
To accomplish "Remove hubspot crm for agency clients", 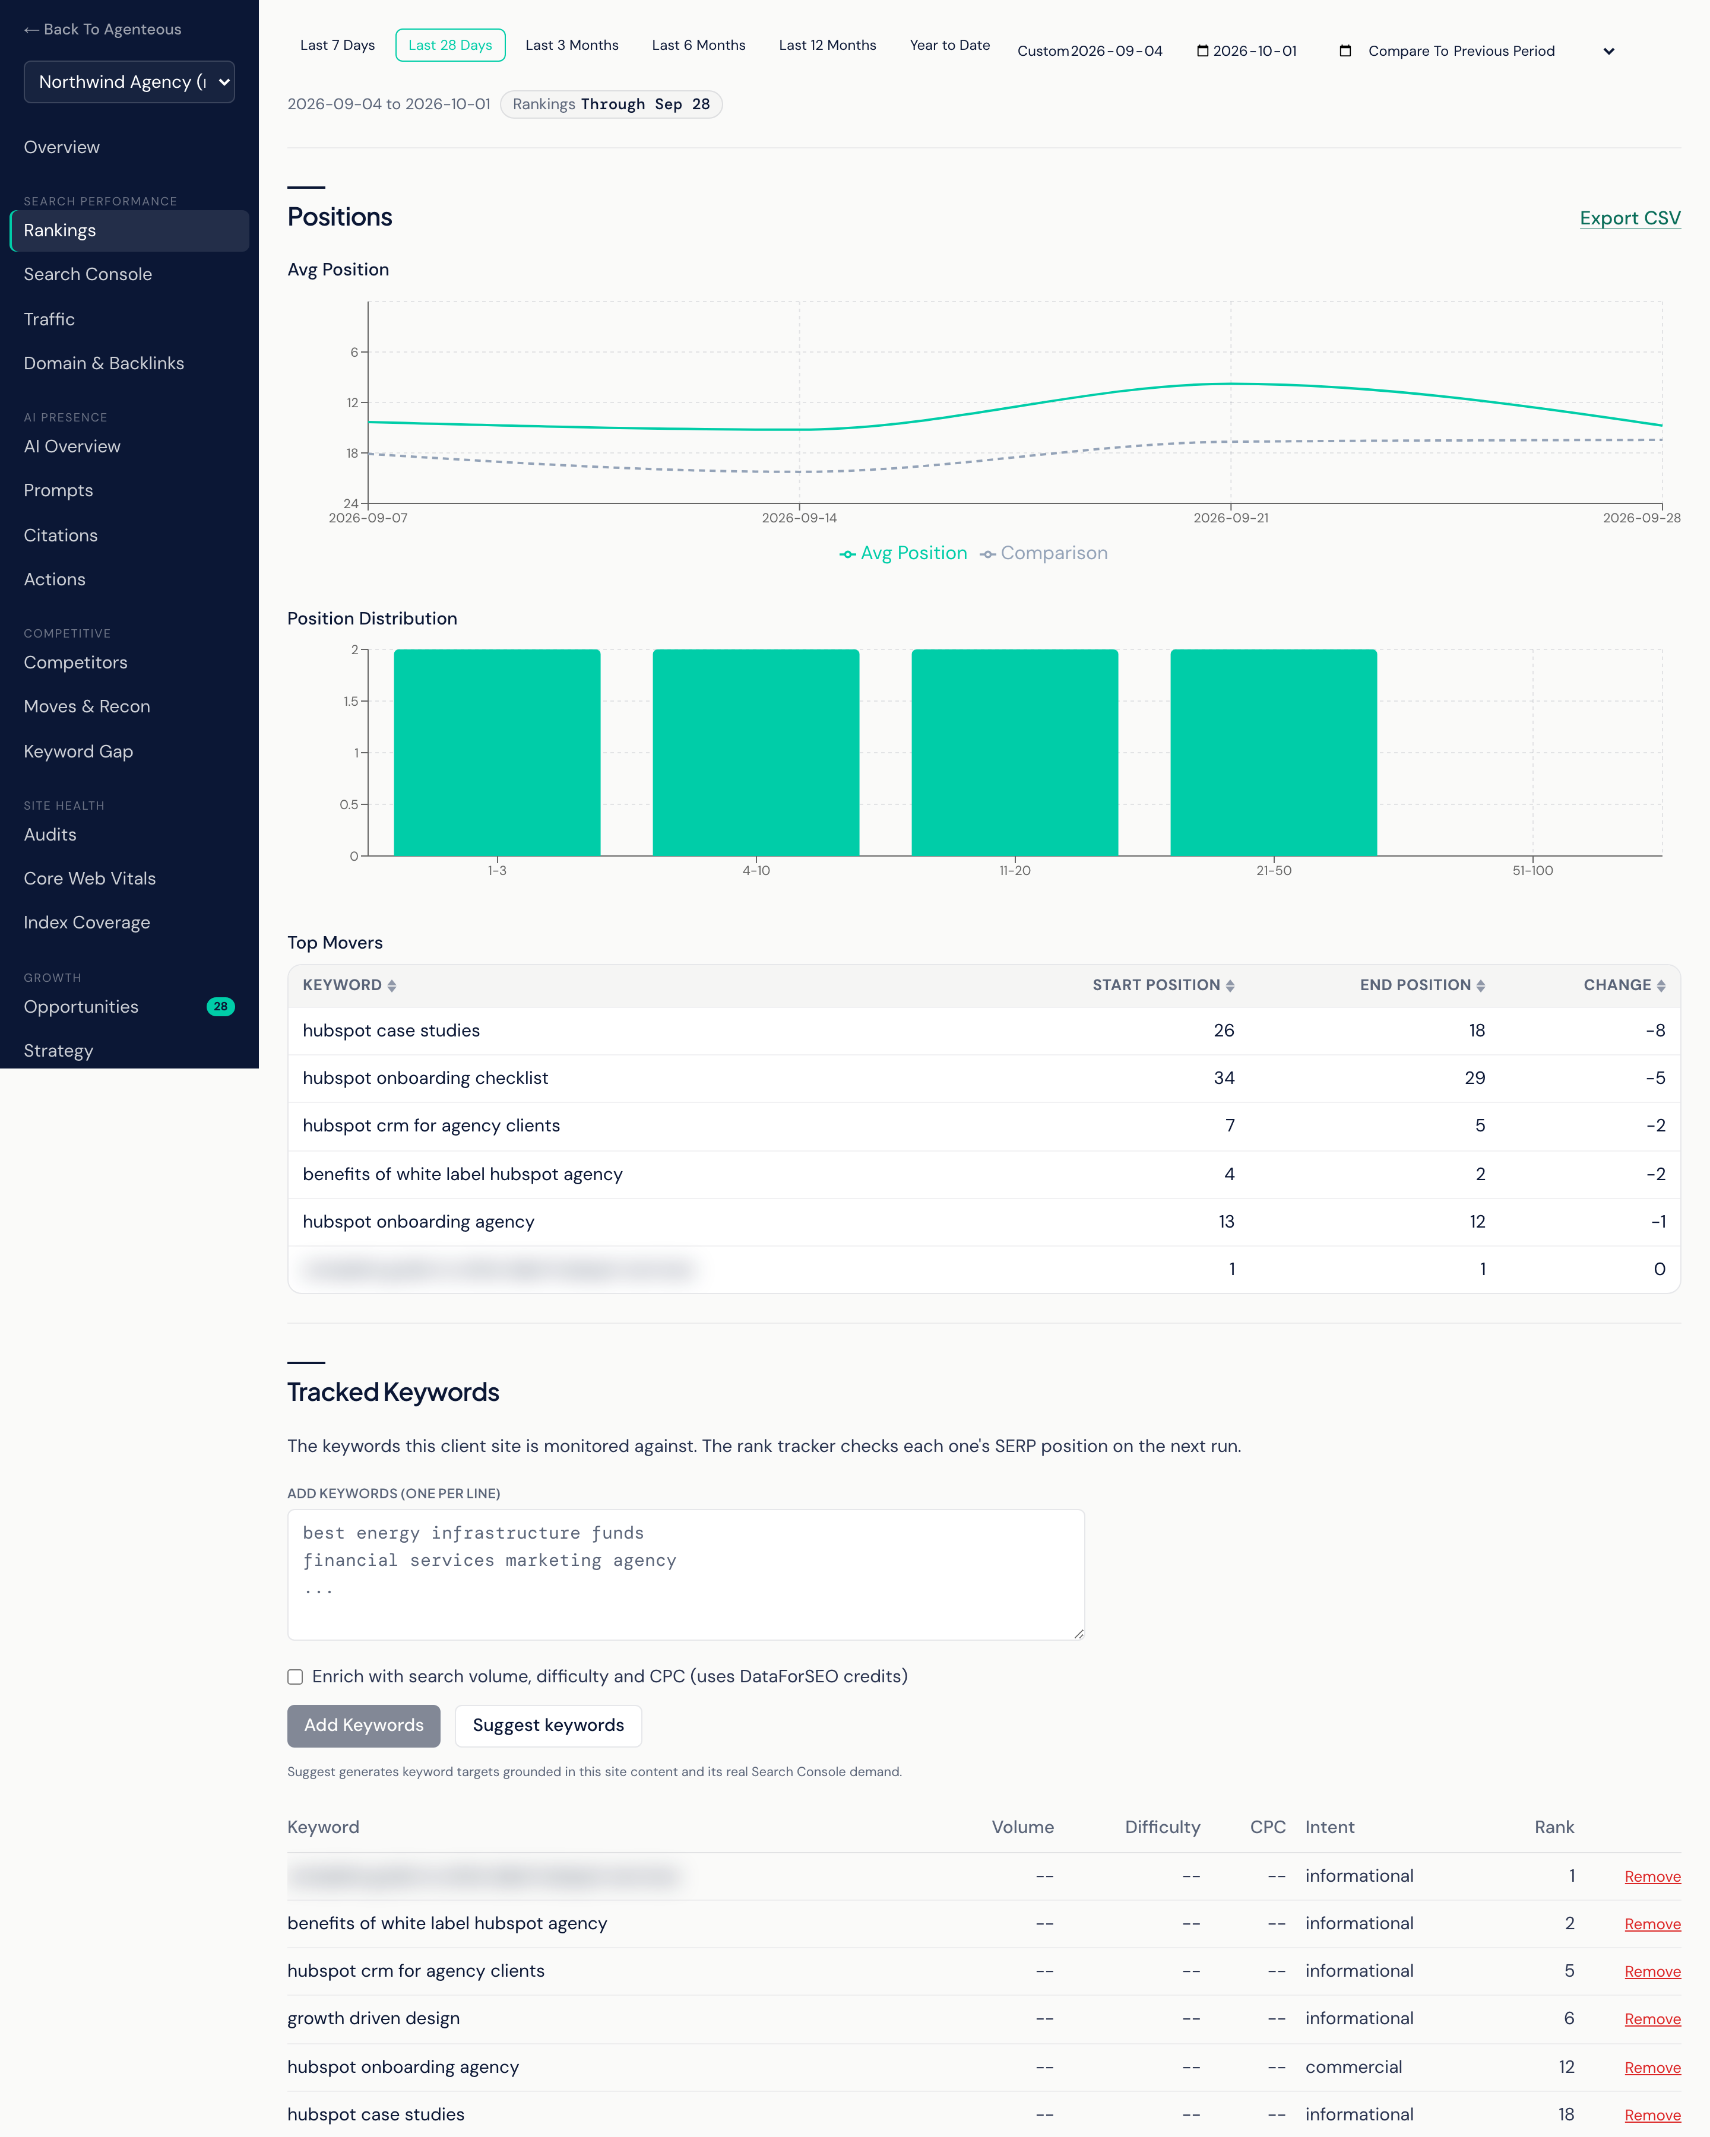I will (1652, 1973).
